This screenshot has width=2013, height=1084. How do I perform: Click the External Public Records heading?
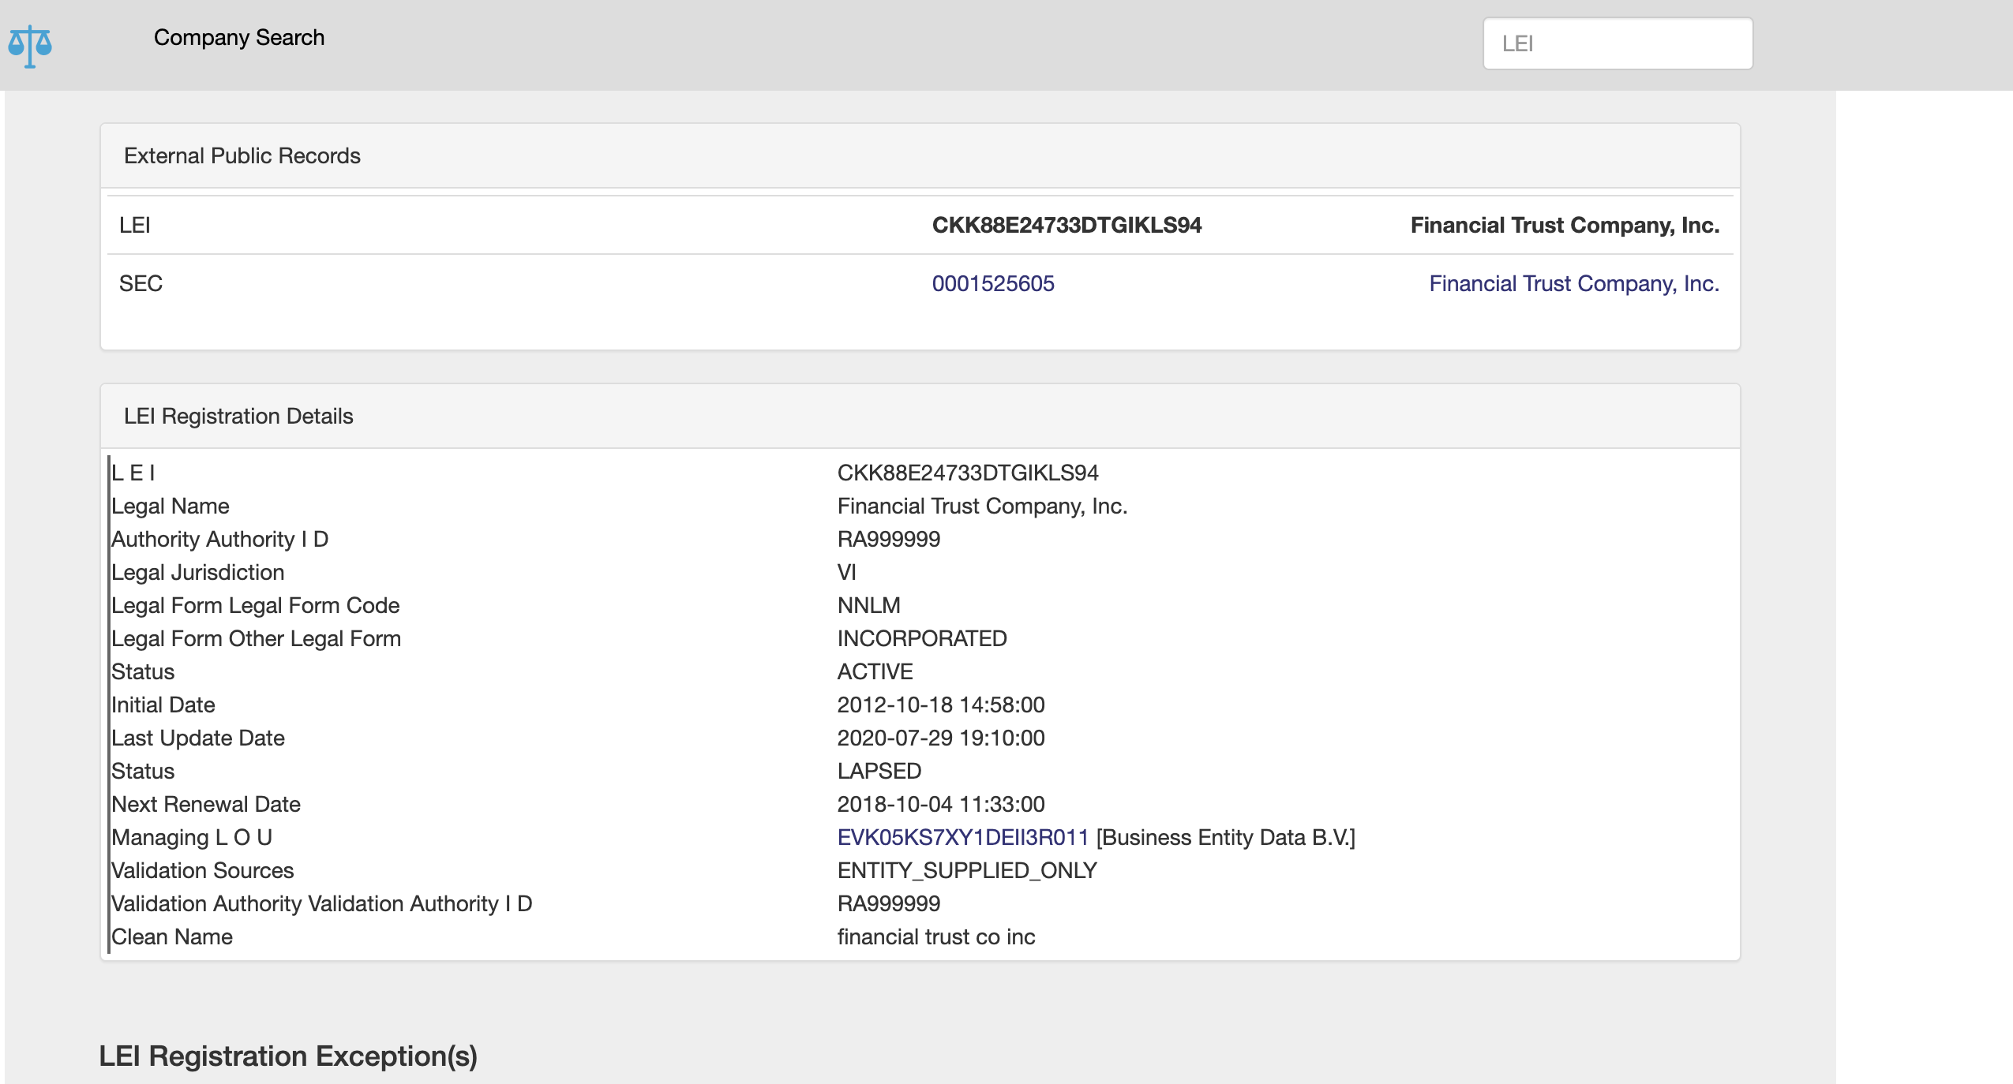242,155
